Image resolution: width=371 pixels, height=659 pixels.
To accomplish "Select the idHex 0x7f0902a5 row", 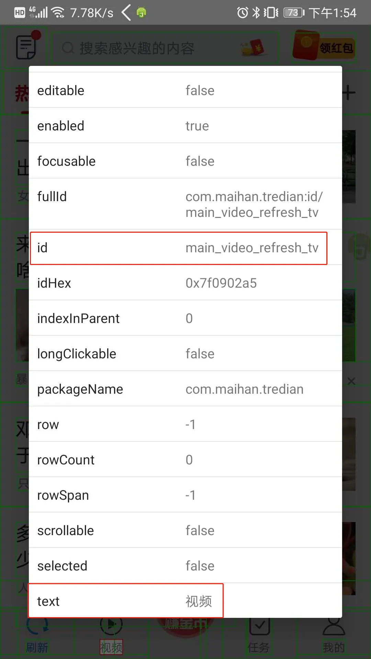I will point(185,283).
